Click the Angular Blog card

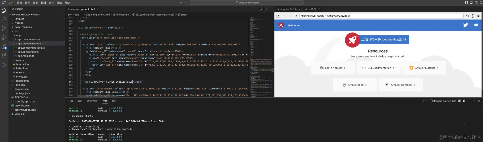[355, 85]
